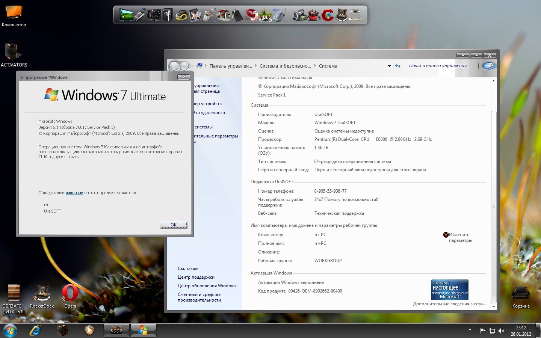Open Техническая поддержка website link

click(339, 213)
